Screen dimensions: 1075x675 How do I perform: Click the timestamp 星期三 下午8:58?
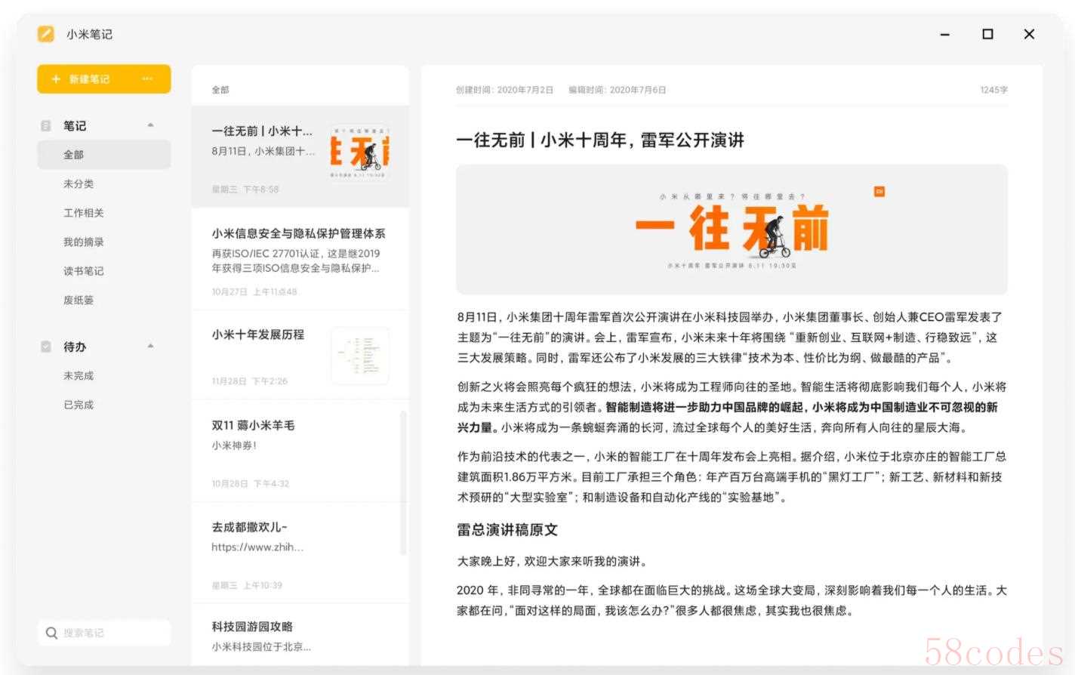pyautogui.click(x=245, y=190)
